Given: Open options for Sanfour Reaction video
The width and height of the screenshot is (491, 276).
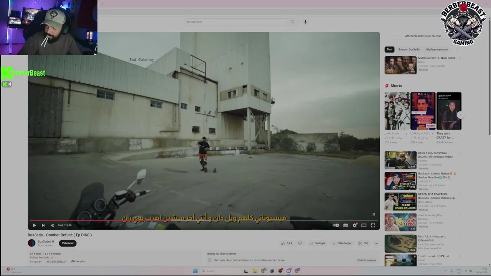Looking at the screenshot, I should (x=460, y=174).
